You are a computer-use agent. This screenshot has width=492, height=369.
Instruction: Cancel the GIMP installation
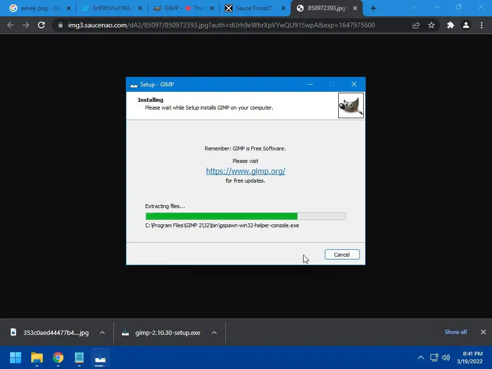pos(342,255)
